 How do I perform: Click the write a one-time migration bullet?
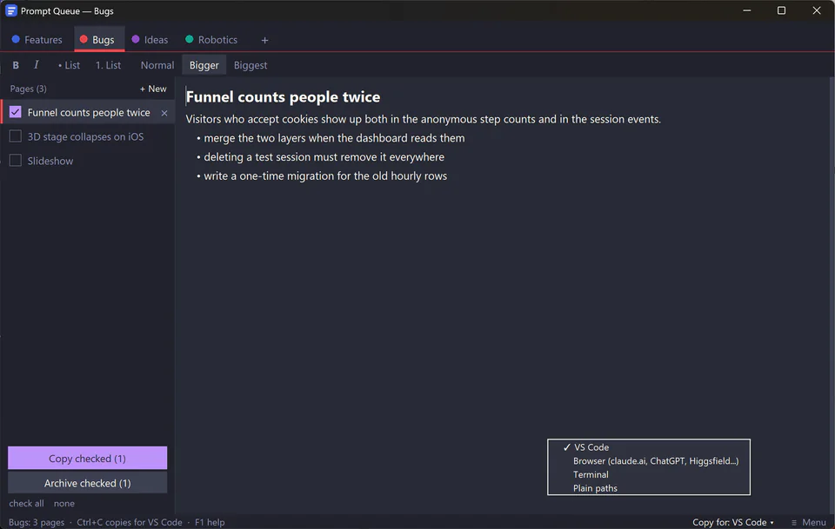[x=322, y=176]
